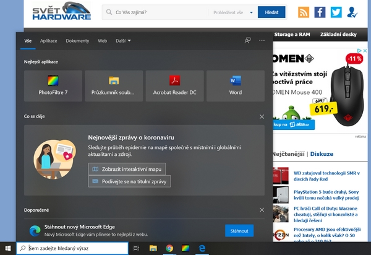371x255 pixels.
Task: Switch to the Aplikace tab
Action: (x=48, y=41)
